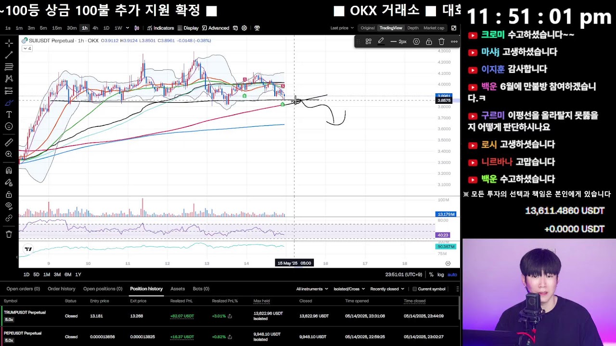
Task: Share the TRUMPUSDT +3.01% PnL result
Action: click(x=230, y=316)
